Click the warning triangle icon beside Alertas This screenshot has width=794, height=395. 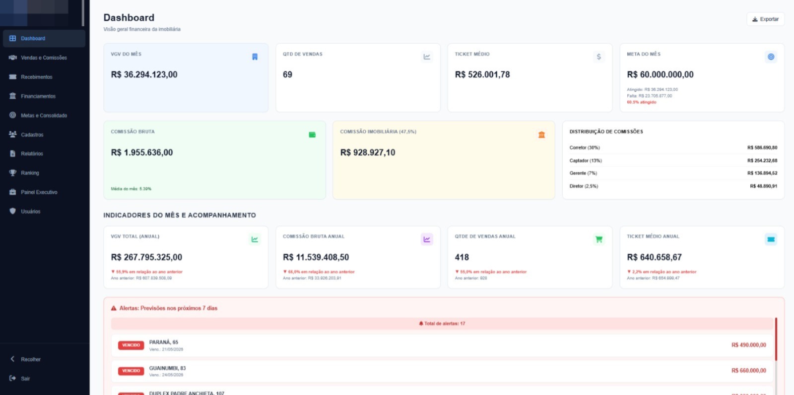(114, 308)
